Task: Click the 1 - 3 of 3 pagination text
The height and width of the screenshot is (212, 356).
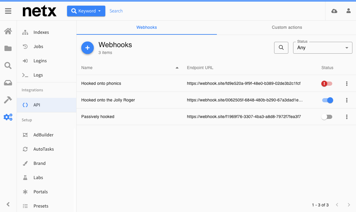Action: pyautogui.click(x=320, y=205)
